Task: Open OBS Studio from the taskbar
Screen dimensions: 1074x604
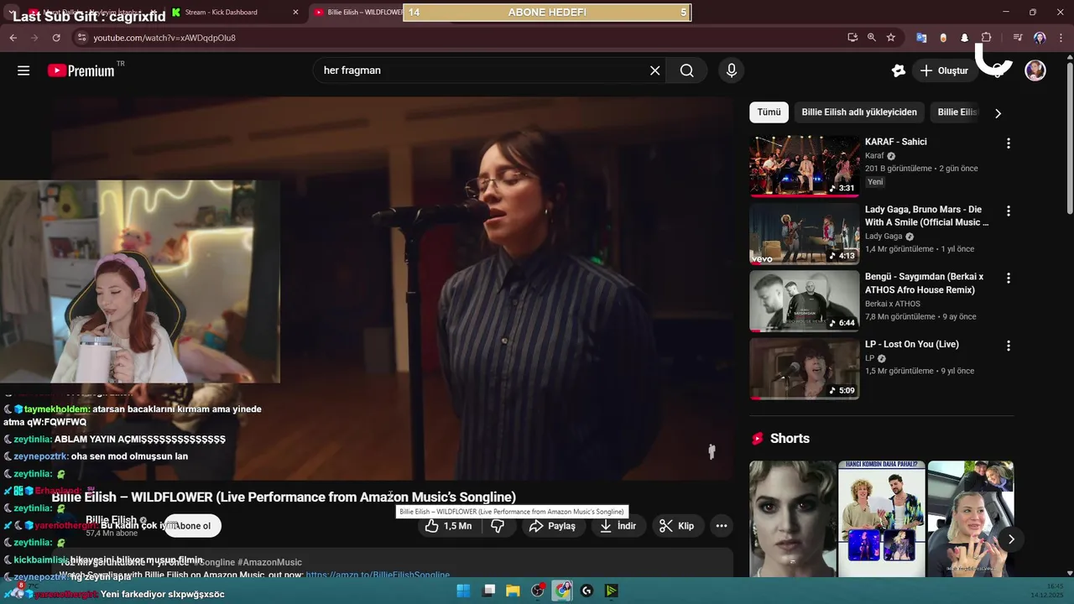Action: [538, 591]
